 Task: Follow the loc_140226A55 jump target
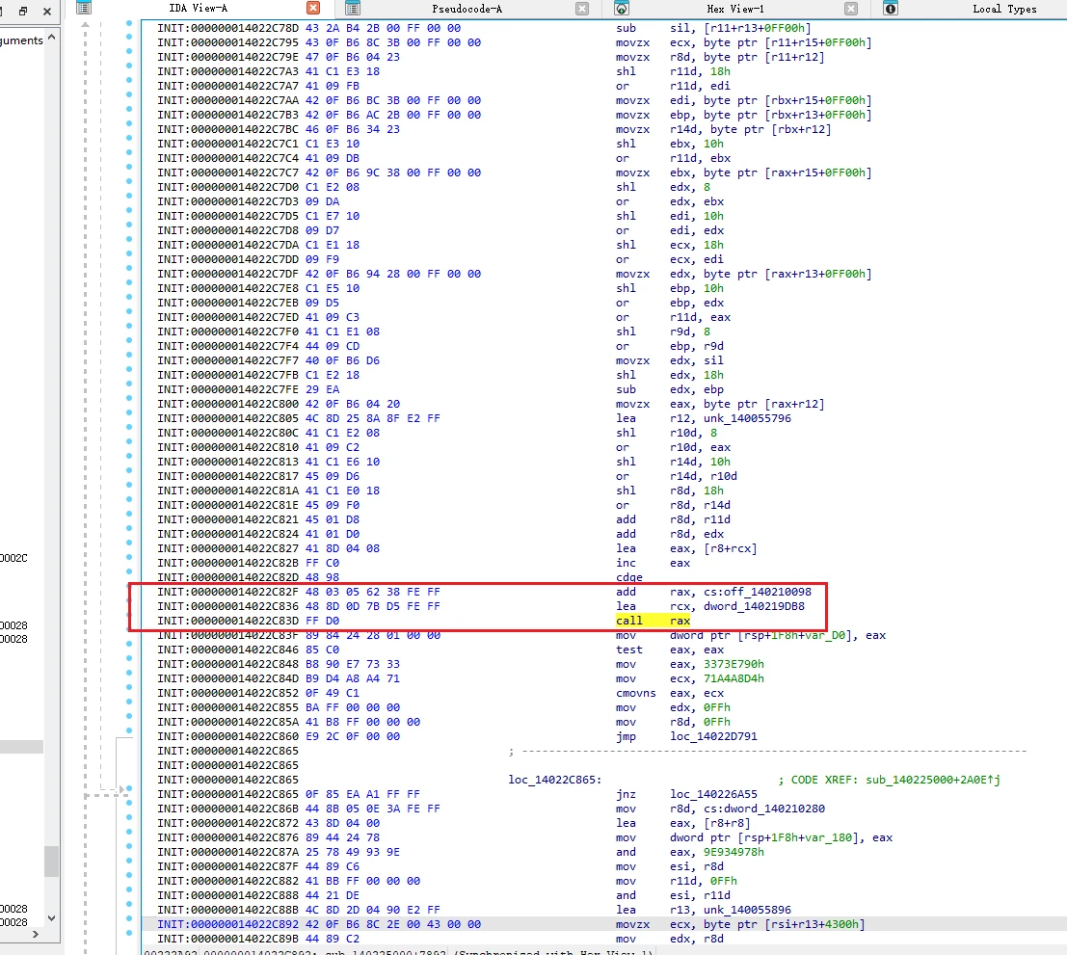point(714,794)
